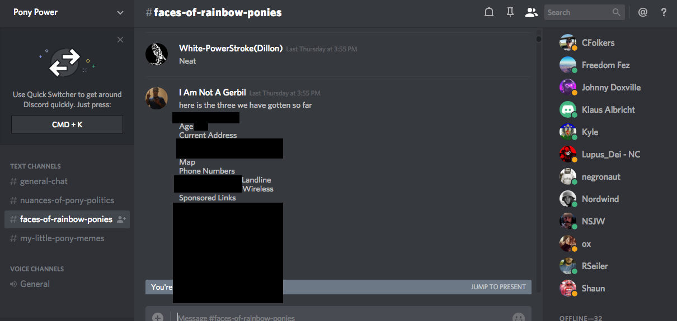Image resolution: width=677 pixels, height=321 pixels.
Task: Collapse the TEXT CHANNELS category
Action: pyautogui.click(x=35, y=166)
